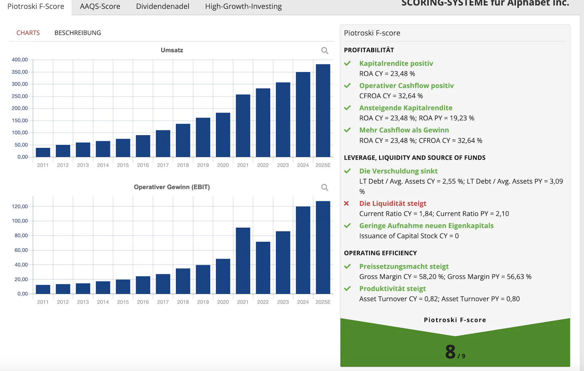
Task: Click the Piotroski F-score panel title
Action: 372,33
